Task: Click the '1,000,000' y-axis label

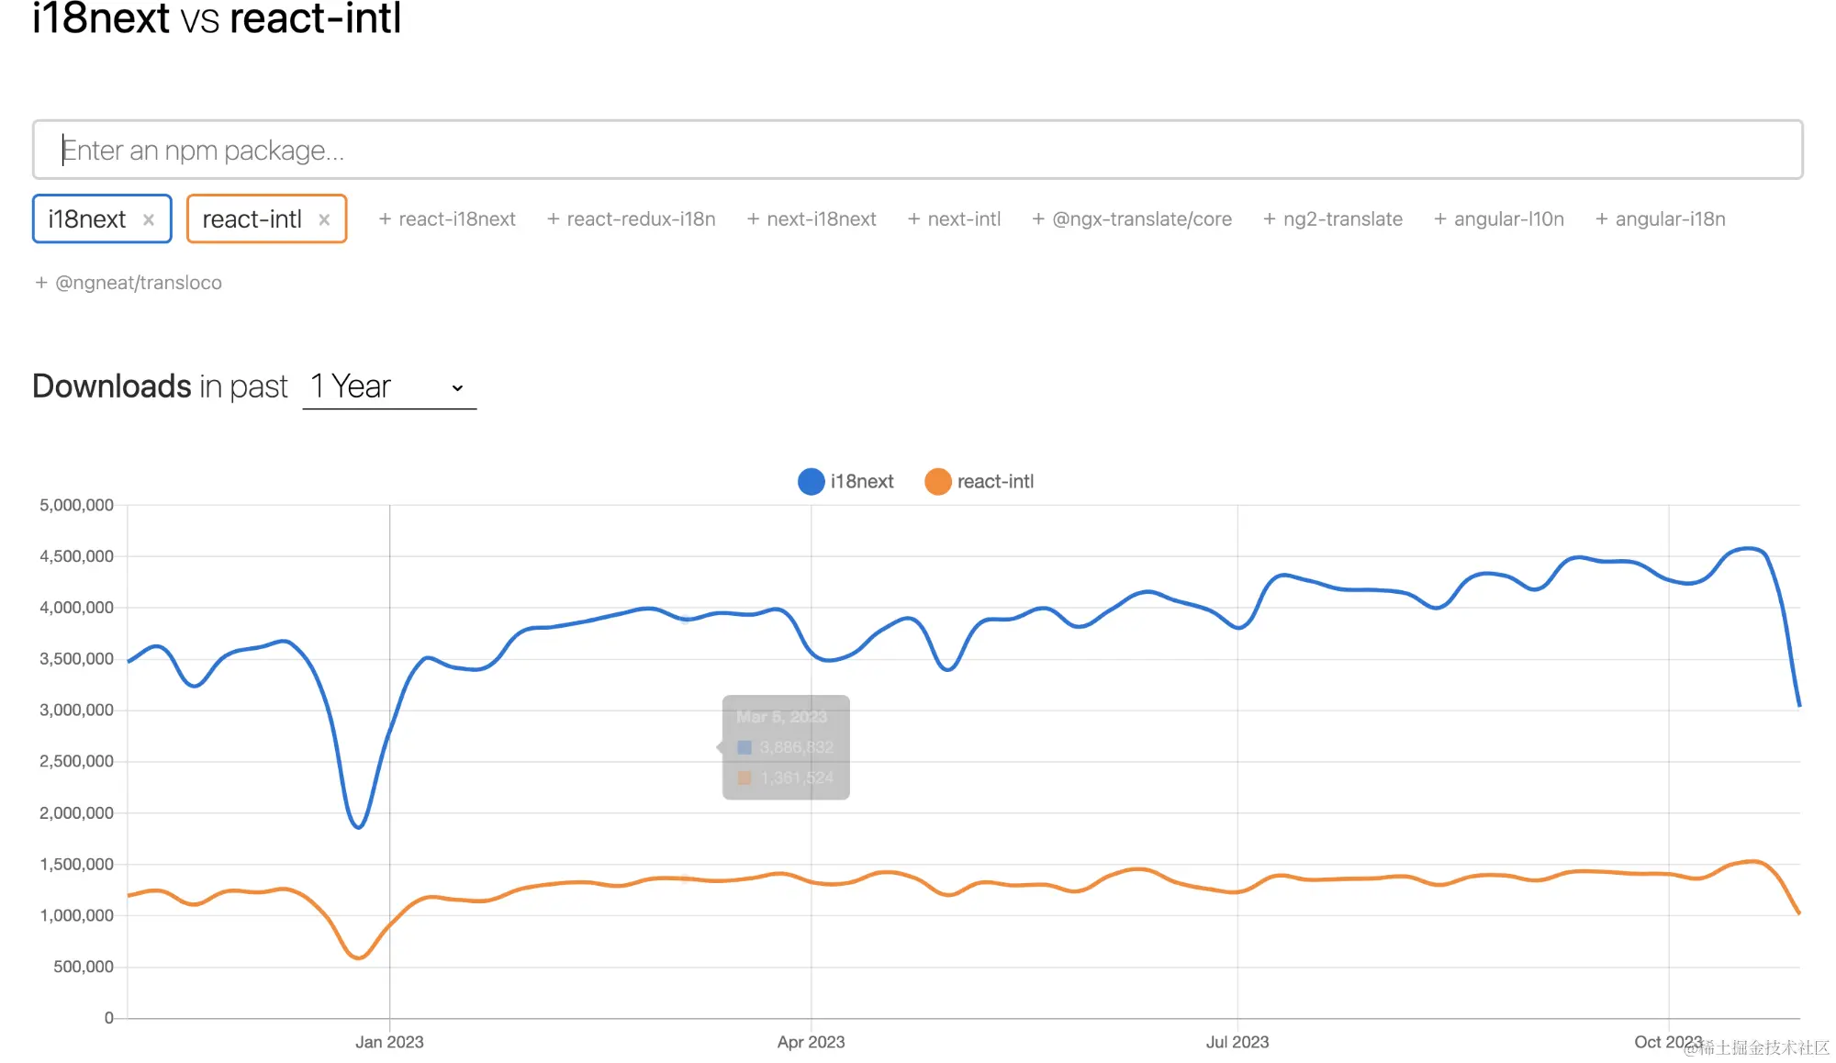Action: pos(76,915)
